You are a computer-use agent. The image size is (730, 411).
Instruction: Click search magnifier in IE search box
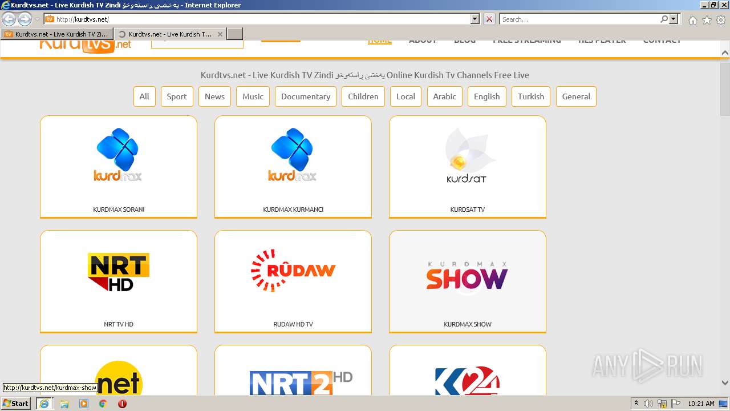pyautogui.click(x=664, y=19)
